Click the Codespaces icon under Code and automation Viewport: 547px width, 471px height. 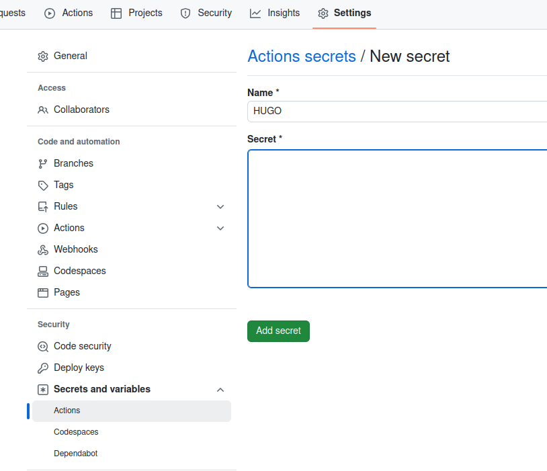43,271
